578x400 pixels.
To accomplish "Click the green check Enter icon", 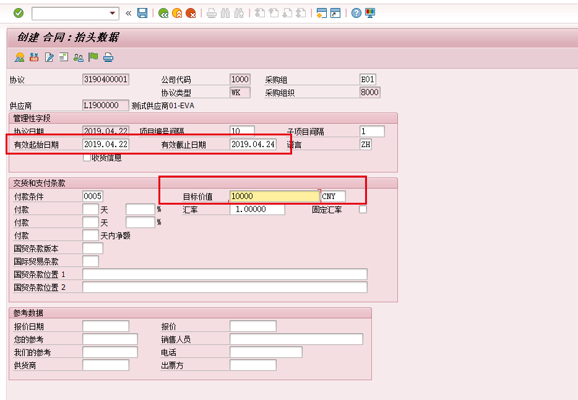I will 17,12.
